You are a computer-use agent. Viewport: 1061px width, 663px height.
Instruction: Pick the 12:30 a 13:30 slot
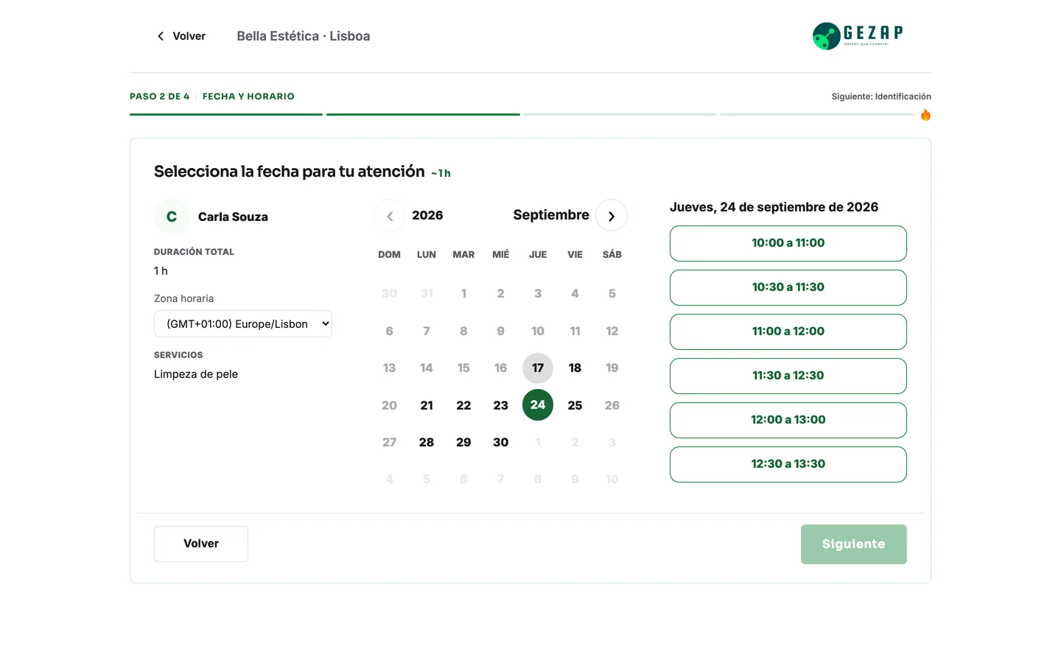pyautogui.click(x=788, y=464)
